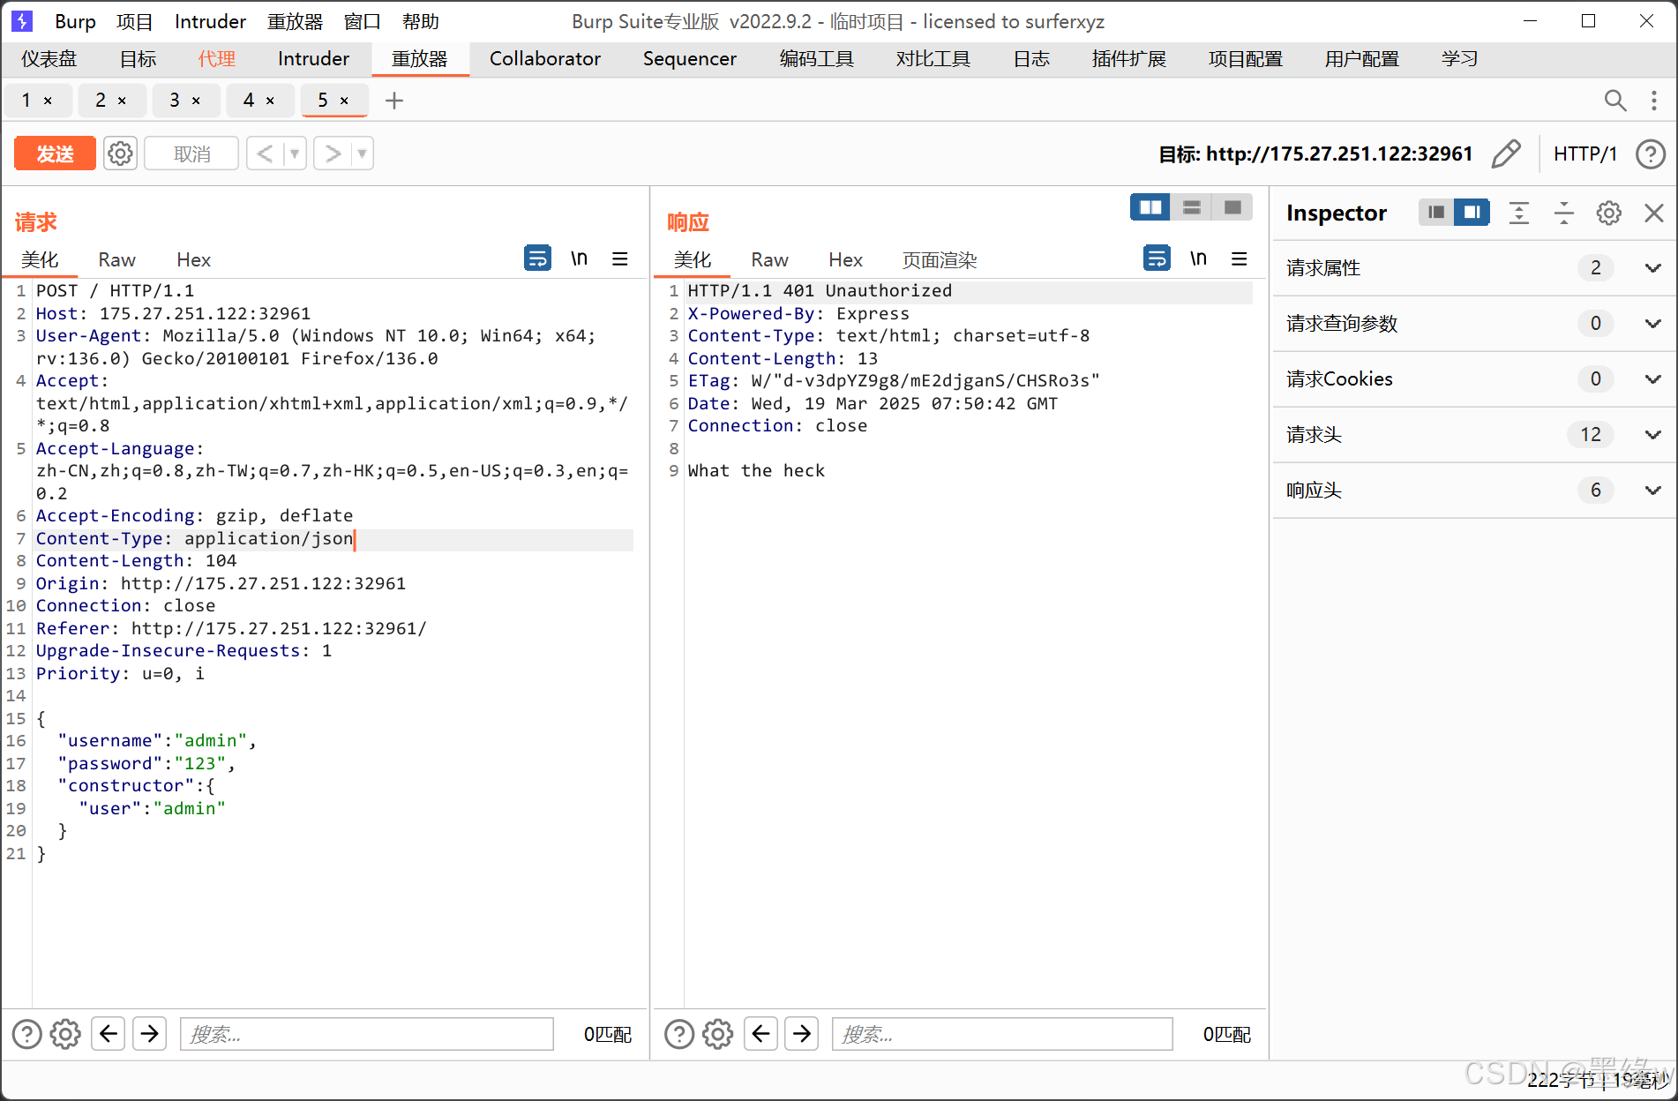This screenshot has width=1678, height=1101.
Task: Toggle word wrap in response viewer
Action: [1157, 258]
